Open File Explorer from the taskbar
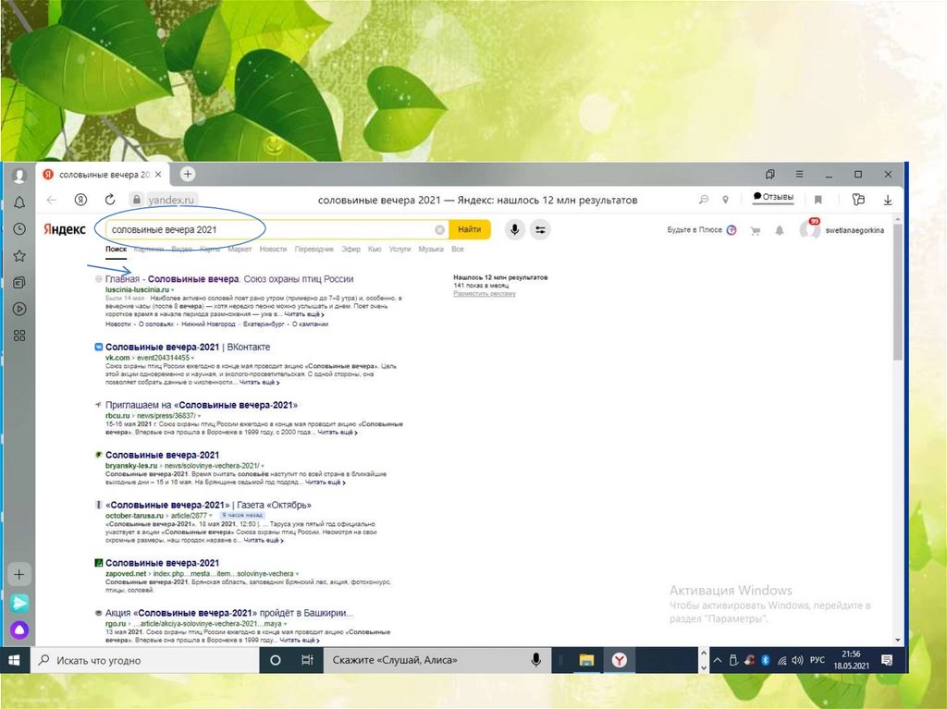The height and width of the screenshot is (709, 947). (x=585, y=660)
